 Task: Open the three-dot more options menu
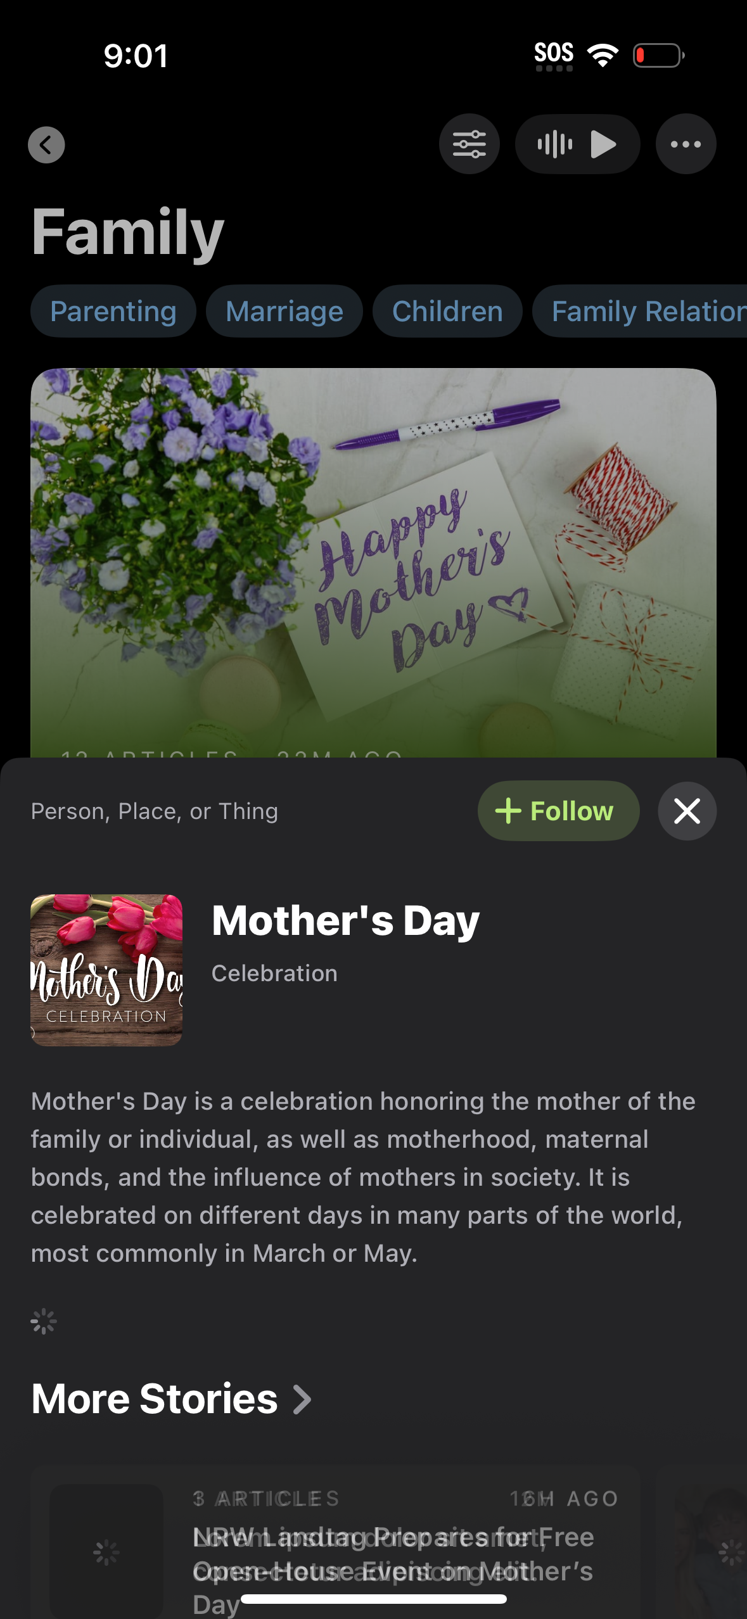tap(686, 144)
